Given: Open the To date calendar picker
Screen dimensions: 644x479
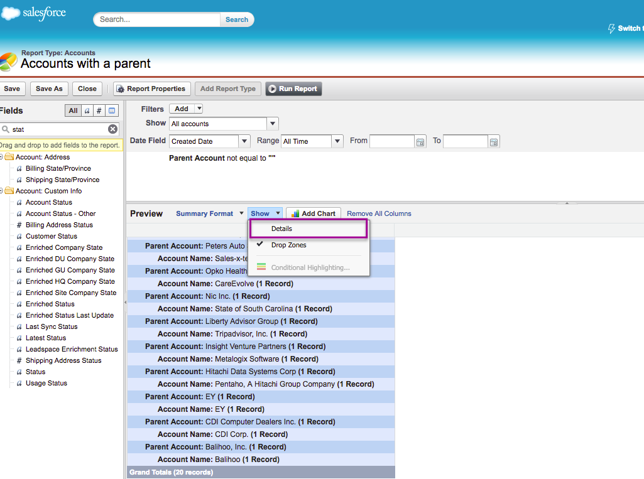Looking at the screenshot, I should [x=494, y=142].
